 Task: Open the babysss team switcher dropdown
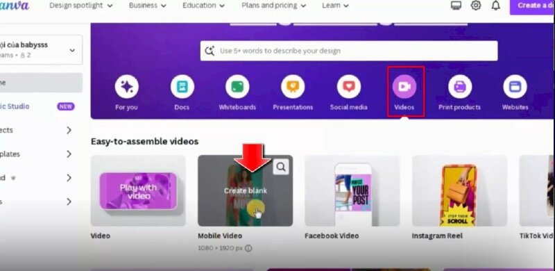(x=41, y=50)
